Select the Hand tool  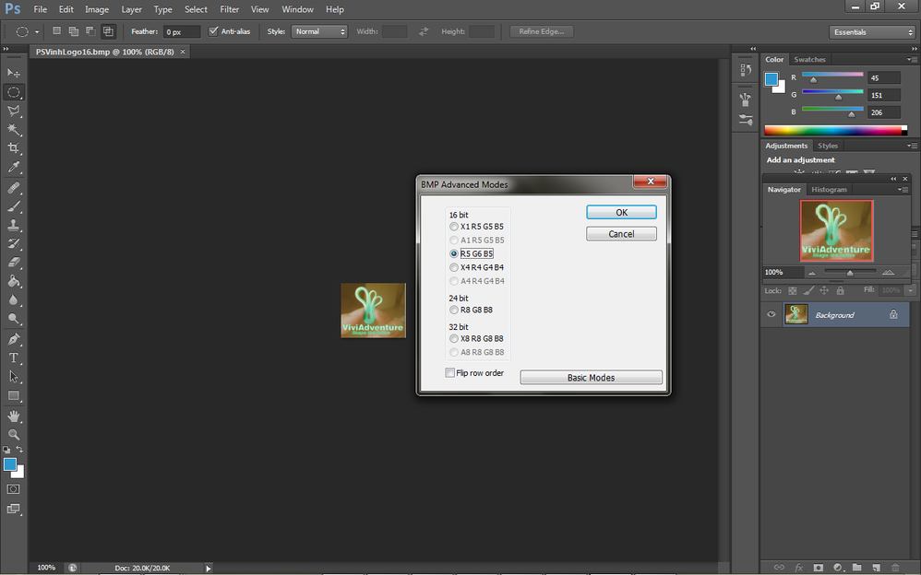14,416
